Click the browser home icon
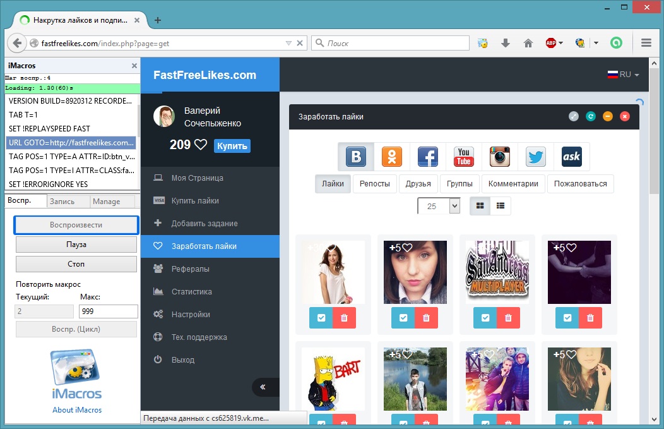This screenshot has width=664, height=429. pyautogui.click(x=528, y=43)
